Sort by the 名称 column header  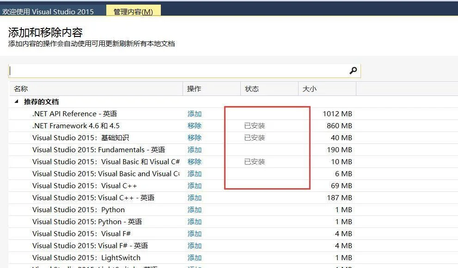(x=96, y=89)
